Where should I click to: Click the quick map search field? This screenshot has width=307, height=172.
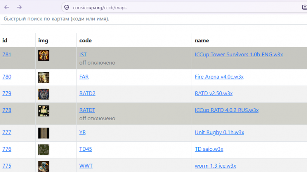(x=153, y=19)
